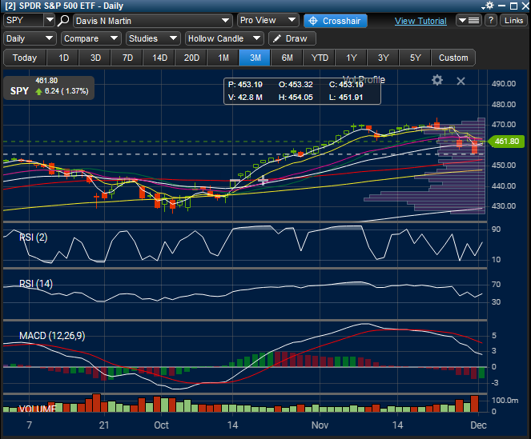Click the VOLUME study label
Image resolution: width=531 pixels, height=439 pixels.
tap(38, 409)
